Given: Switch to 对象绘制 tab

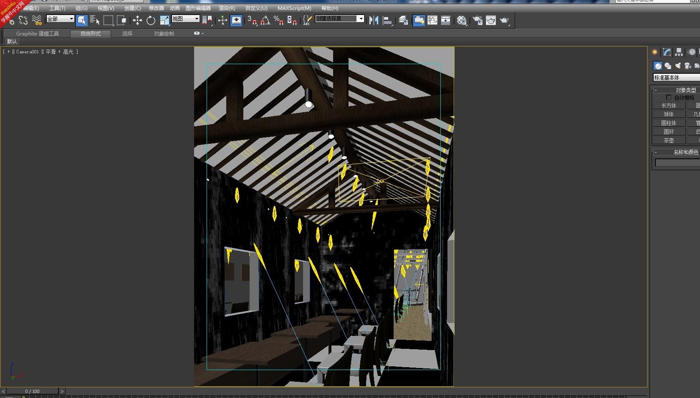Looking at the screenshot, I should coord(164,33).
